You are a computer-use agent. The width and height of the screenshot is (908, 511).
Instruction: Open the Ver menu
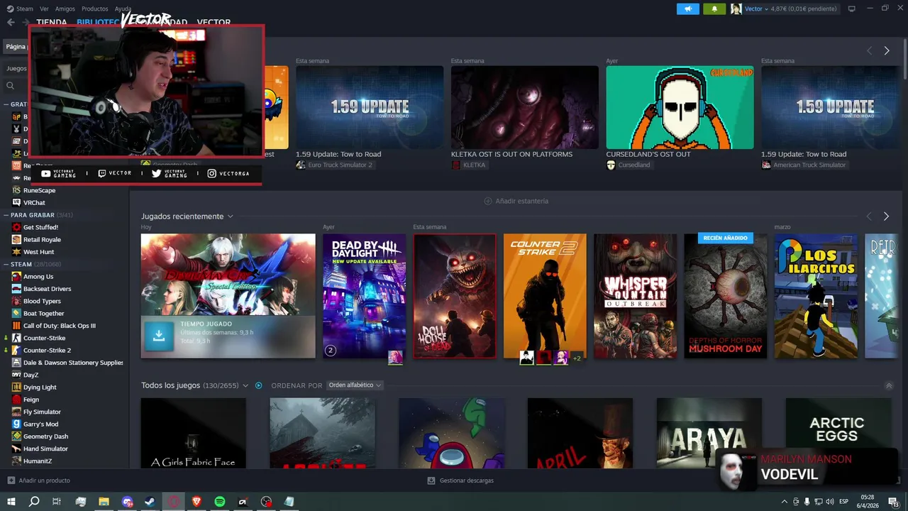point(44,9)
